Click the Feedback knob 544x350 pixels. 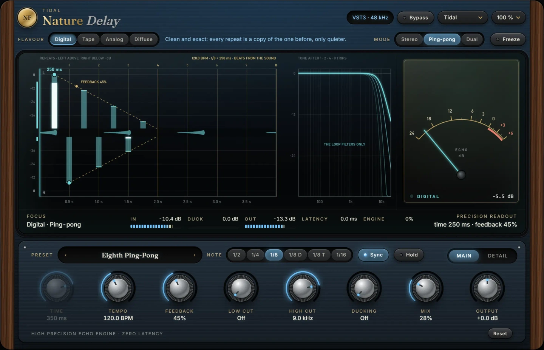(x=179, y=288)
